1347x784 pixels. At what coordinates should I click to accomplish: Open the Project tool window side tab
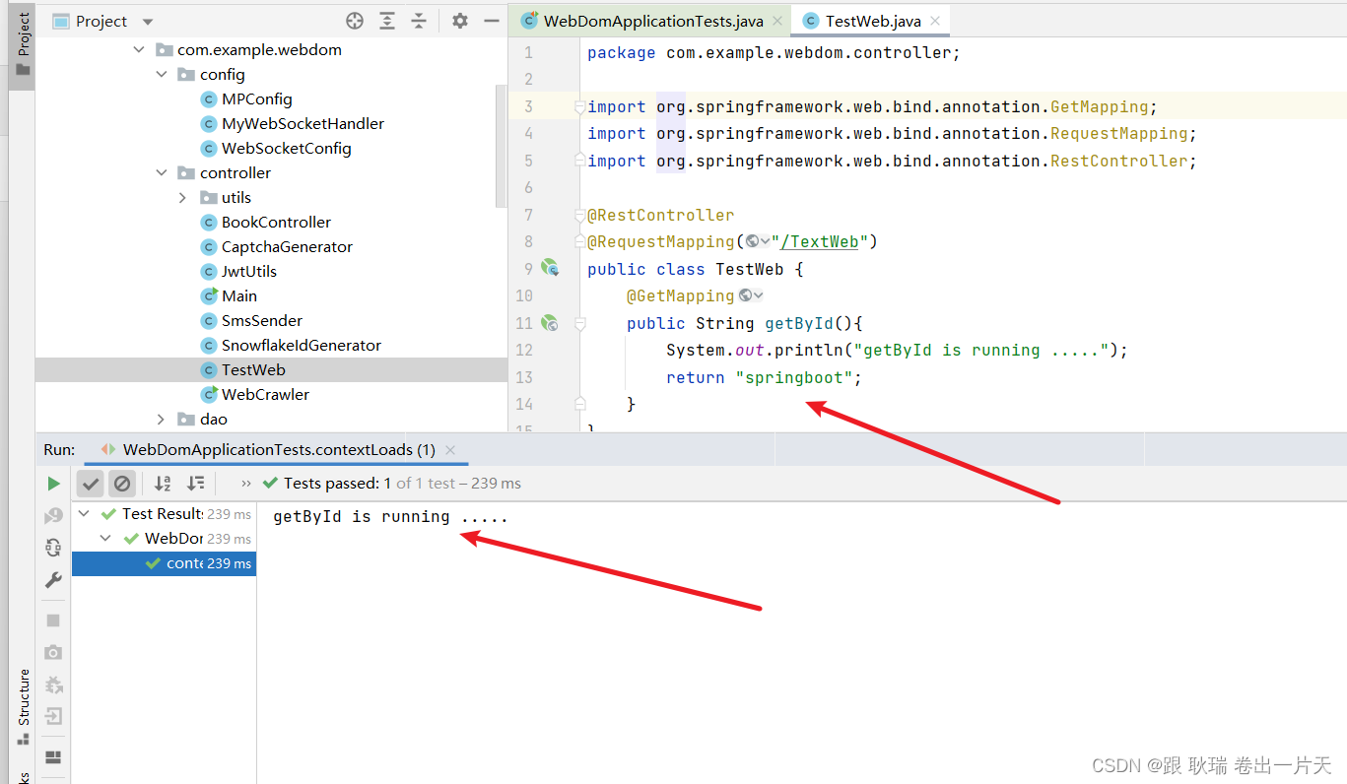[x=22, y=44]
